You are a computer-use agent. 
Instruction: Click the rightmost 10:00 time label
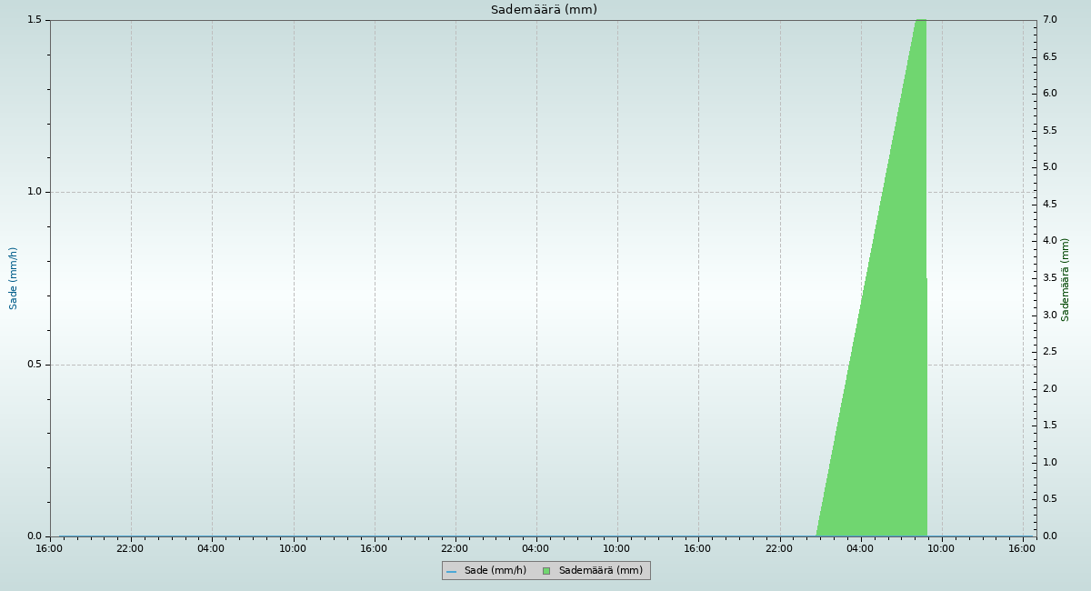[x=941, y=548]
